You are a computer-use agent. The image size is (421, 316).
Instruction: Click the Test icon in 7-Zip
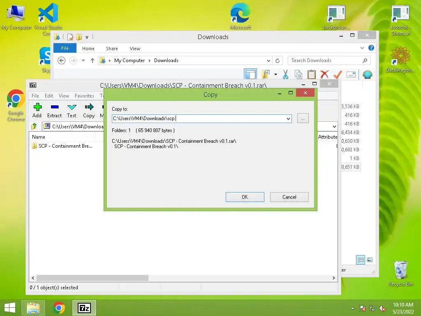click(72, 110)
